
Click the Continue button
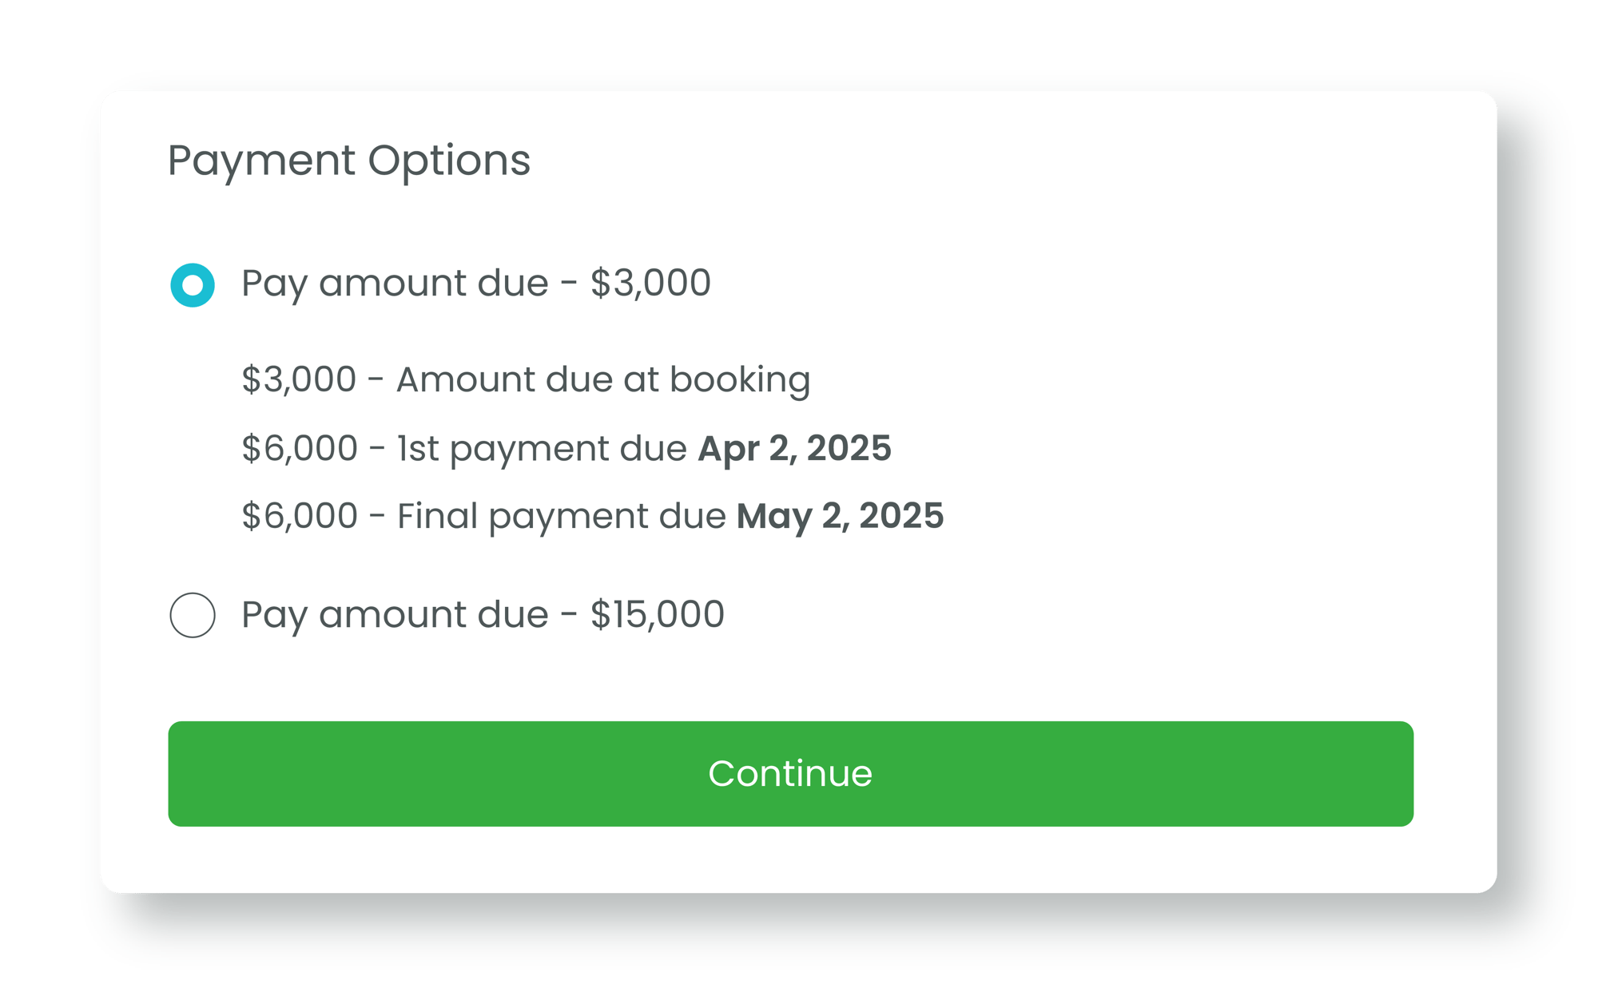coord(790,773)
